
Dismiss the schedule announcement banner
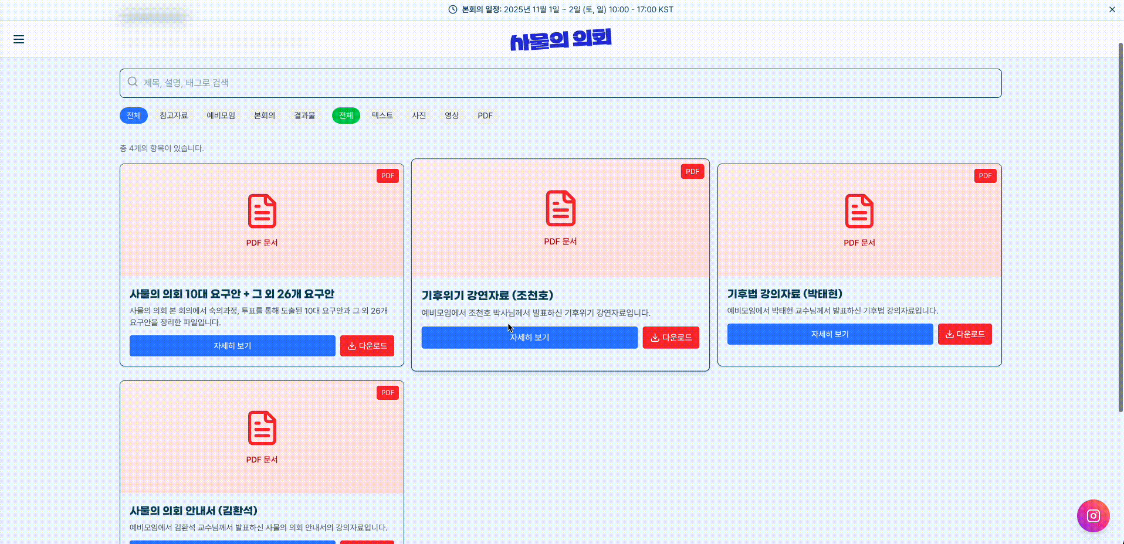click(1112, 9)
